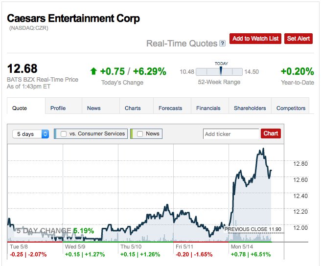Image resolution: width=321 pixels, height=266 pixels.
Task: Click the (NASDAQ:CZR) ticker label
Action: (29, 28)
